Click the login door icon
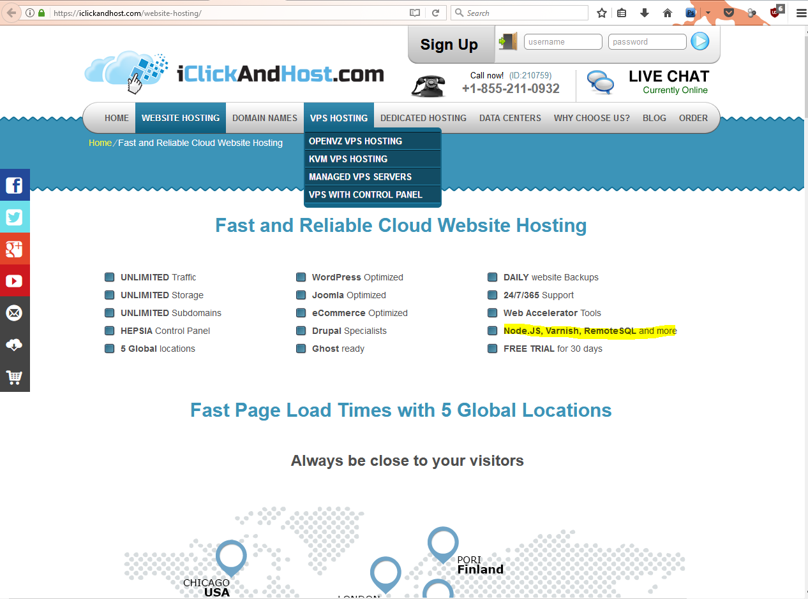808x599 pixels. [508, 41]
